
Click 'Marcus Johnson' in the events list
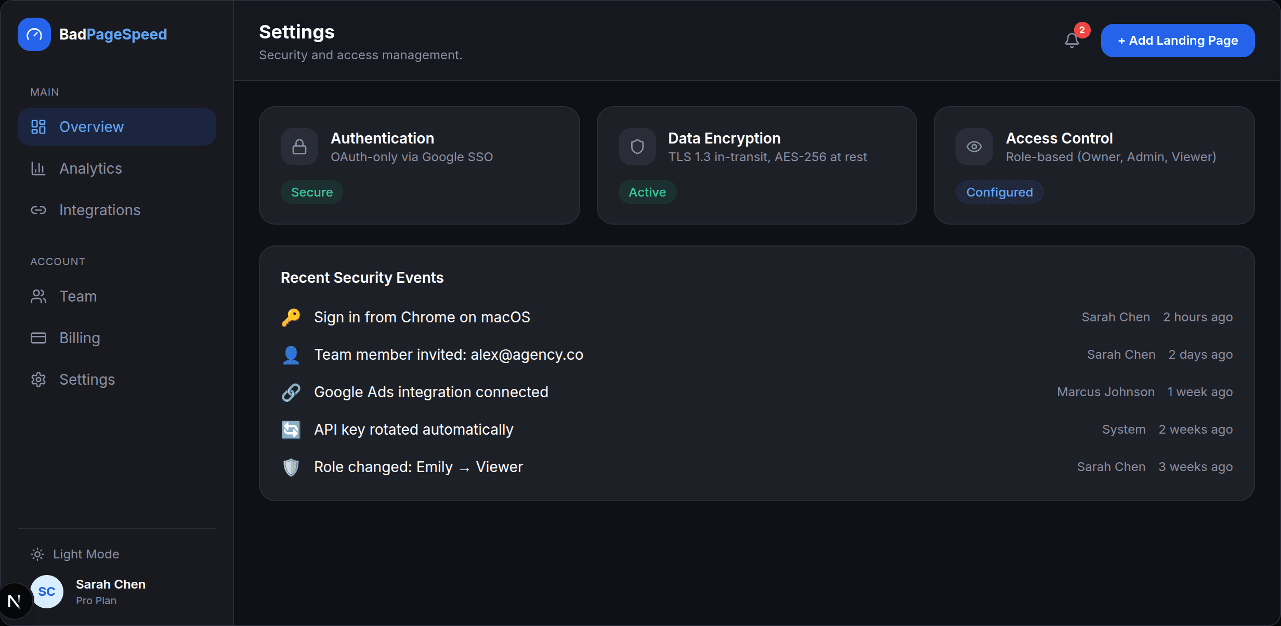1106,392
